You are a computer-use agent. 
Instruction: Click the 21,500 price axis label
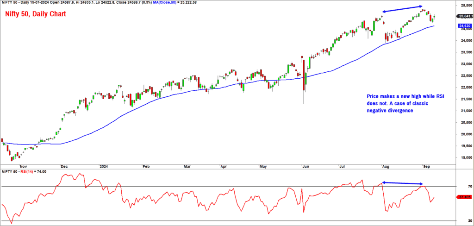click(x=467, y=99)
